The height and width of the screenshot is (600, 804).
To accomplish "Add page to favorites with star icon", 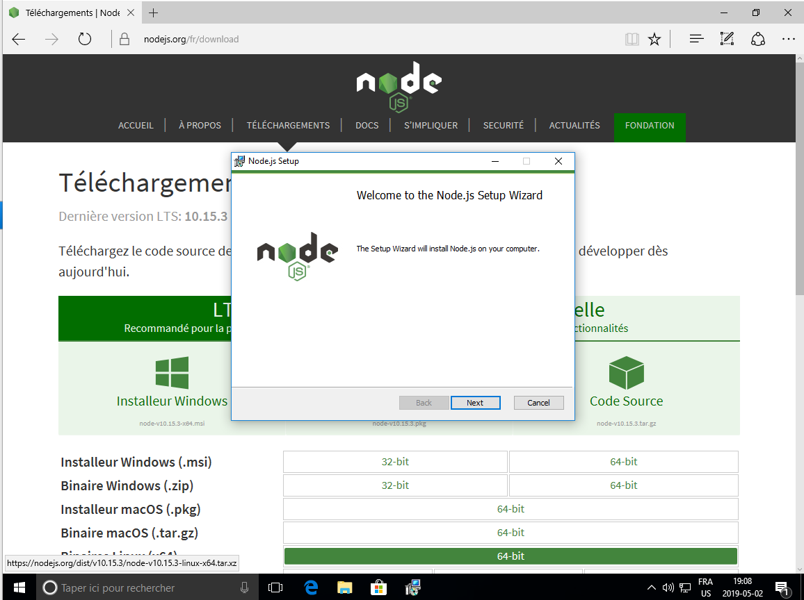I will [654, 39].
